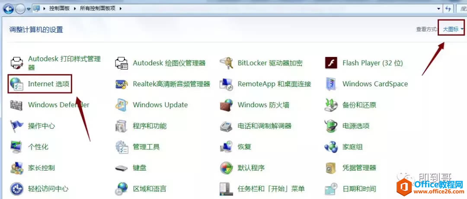The image size is (467, 199).
Task: Open the 管理工具 gear icon
Action: [122, 147]
